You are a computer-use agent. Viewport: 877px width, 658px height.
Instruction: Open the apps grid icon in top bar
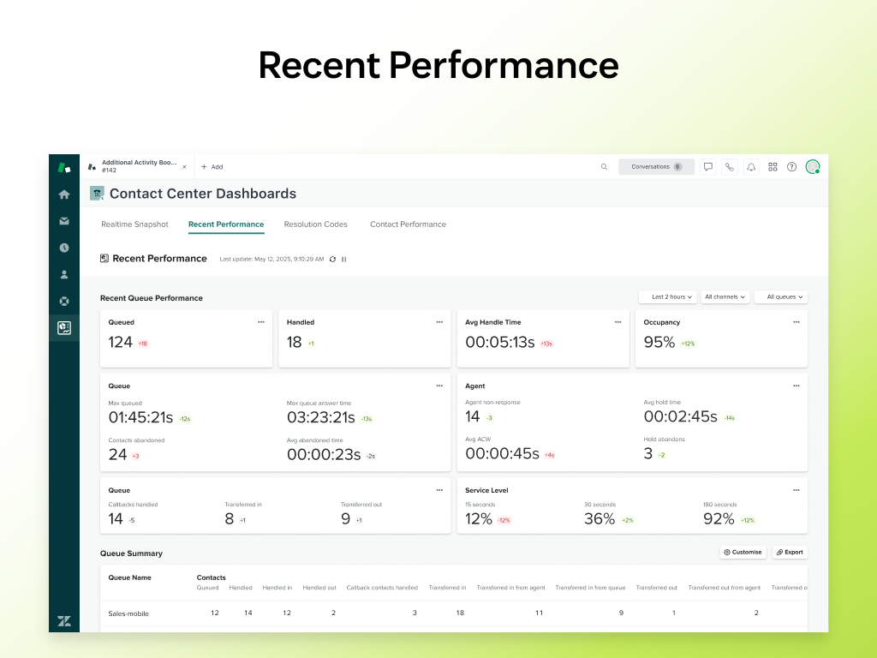773,167
